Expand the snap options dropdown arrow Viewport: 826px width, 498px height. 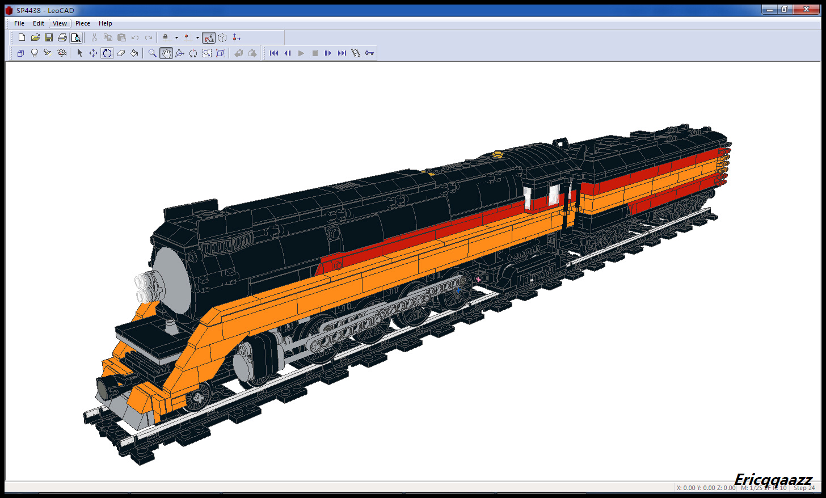(197, 38)
